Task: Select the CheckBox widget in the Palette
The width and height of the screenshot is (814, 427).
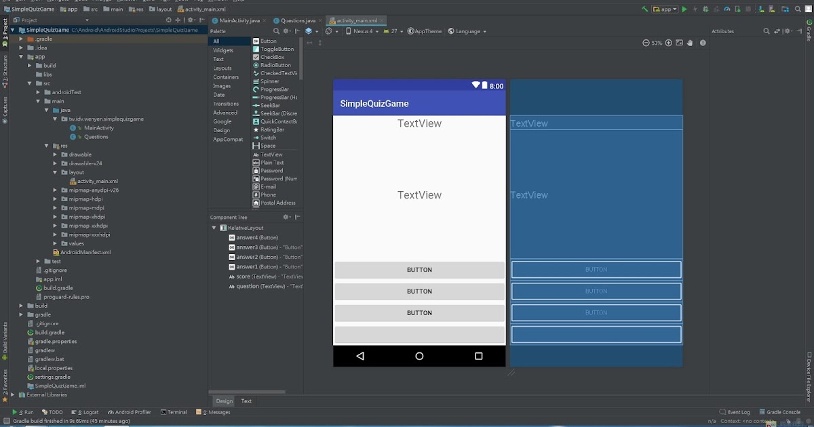Action: coord(271,56)
